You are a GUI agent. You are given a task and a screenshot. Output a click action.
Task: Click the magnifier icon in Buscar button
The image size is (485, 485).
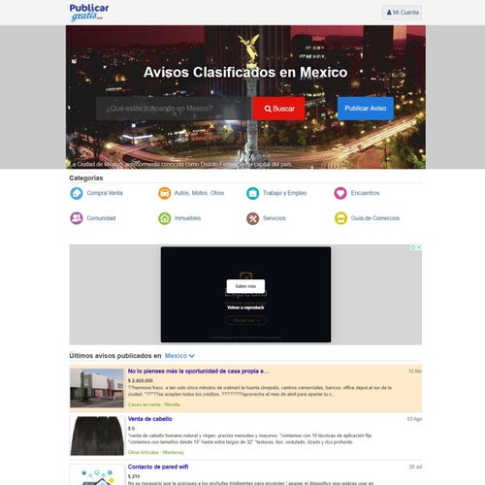pyautogui.click(x=268, y=109)
